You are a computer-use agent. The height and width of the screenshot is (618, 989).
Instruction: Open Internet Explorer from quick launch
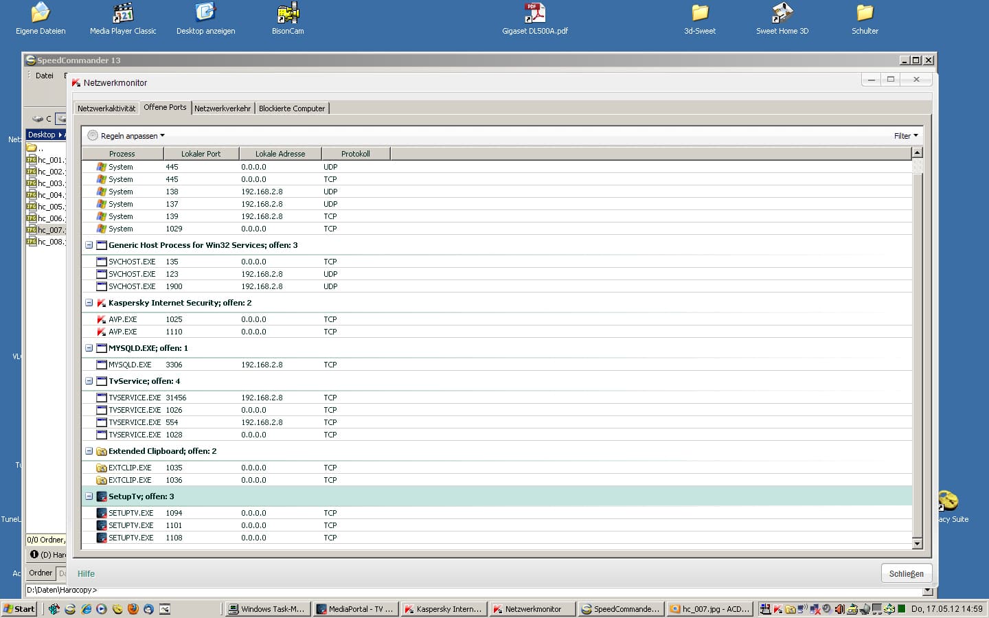pos(86,609)
